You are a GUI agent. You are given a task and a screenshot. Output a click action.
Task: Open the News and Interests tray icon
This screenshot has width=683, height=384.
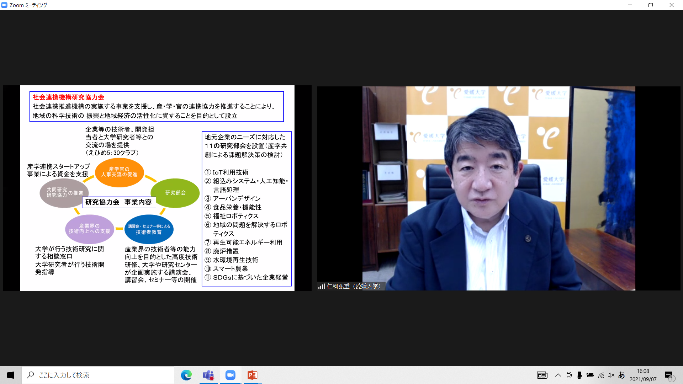click(x=542, y=375)
